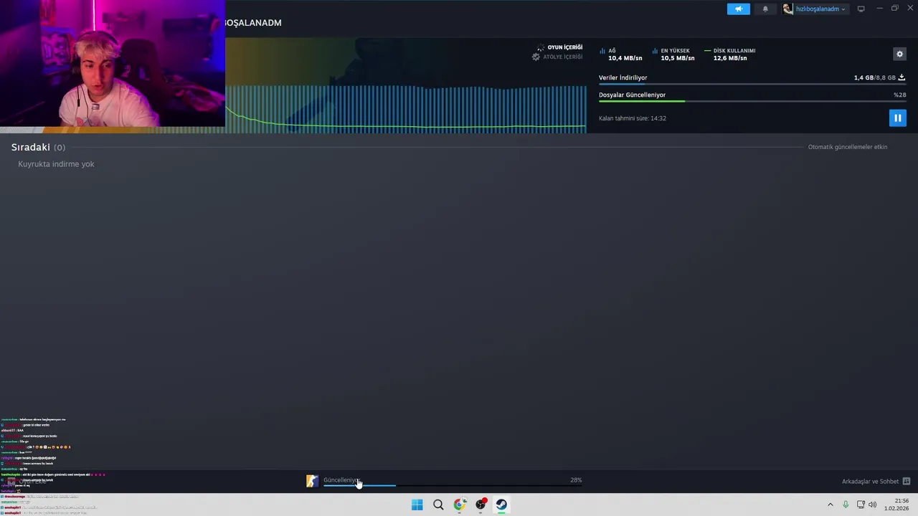Open OBS Studio from taskbar
918x516 pixels.
[481, 505]
